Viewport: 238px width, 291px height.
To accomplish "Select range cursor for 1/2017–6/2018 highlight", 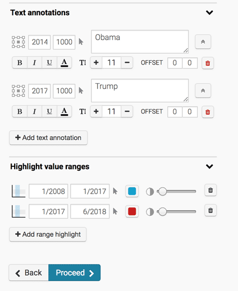I will click(115, 211).
